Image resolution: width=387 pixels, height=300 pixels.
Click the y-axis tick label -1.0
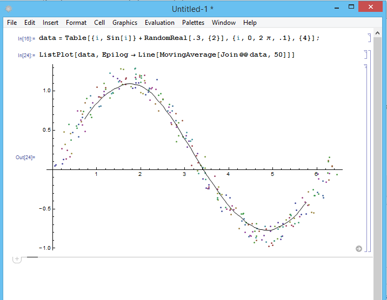[x=45, y=248]
